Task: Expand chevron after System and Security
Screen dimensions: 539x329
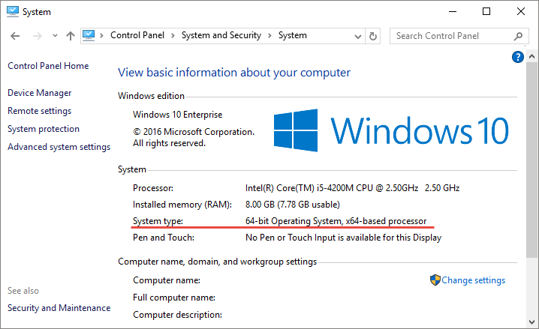Action: [269, 36]
